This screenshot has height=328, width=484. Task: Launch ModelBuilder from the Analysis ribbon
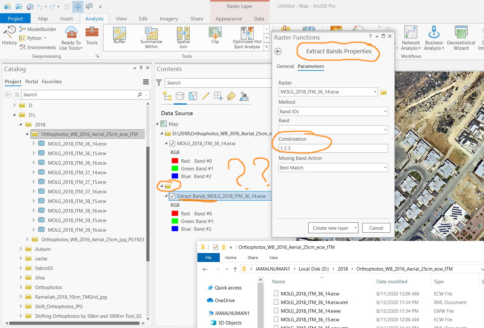coord(38,29)
